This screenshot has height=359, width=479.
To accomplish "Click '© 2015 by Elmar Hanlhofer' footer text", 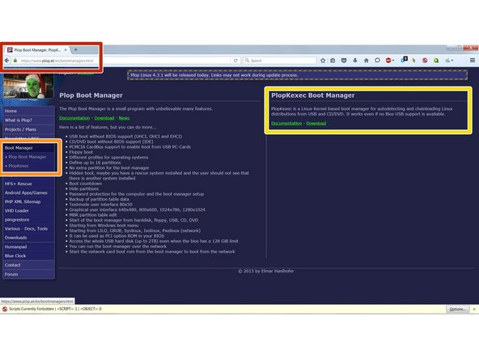I will click(x=266, y=271).
